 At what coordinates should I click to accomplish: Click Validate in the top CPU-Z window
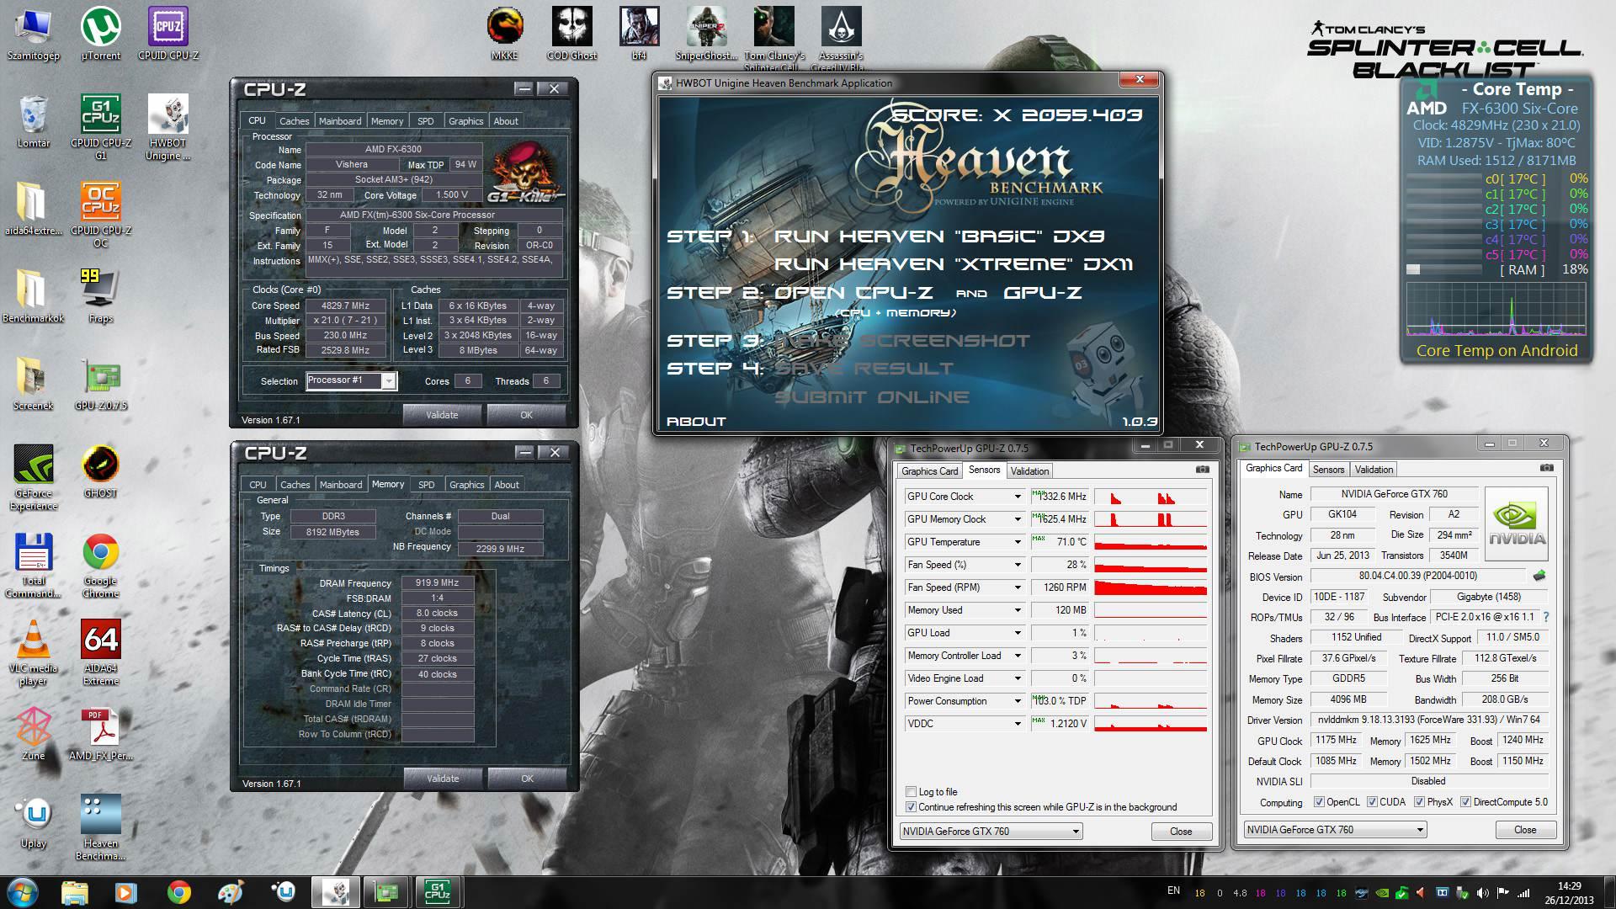(442, 415)
